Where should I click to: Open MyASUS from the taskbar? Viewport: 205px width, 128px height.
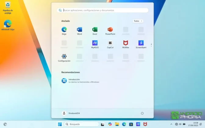click(138, 124)
